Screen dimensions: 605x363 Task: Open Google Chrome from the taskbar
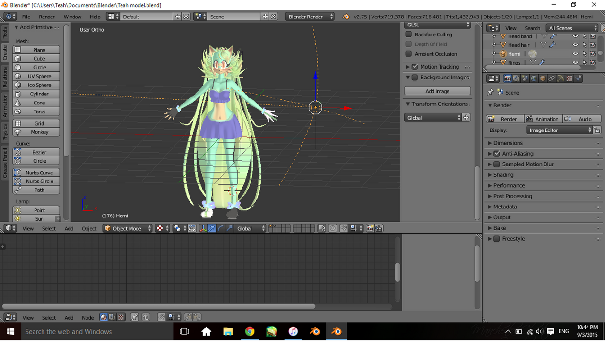(250, 331)
